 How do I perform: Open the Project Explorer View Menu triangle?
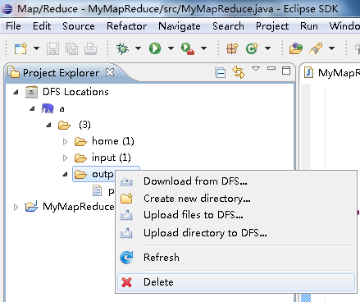coord(256,69)
